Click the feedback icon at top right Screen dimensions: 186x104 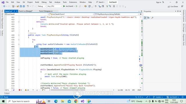(182, 6)
